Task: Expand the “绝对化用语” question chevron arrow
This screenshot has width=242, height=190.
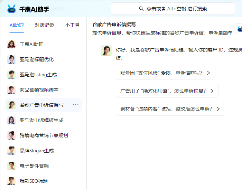Action: coord(212,91)
